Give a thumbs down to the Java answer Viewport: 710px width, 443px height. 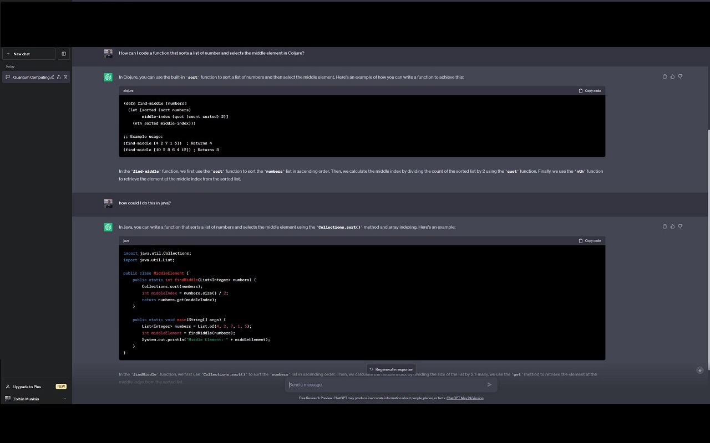pos(680,226)
